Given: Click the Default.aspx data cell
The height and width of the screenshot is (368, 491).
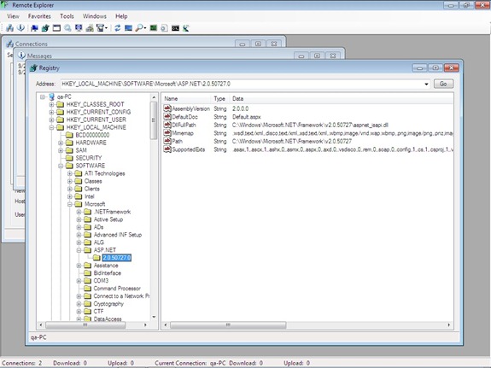Looking at the screenshot, I should pos(247,117).
